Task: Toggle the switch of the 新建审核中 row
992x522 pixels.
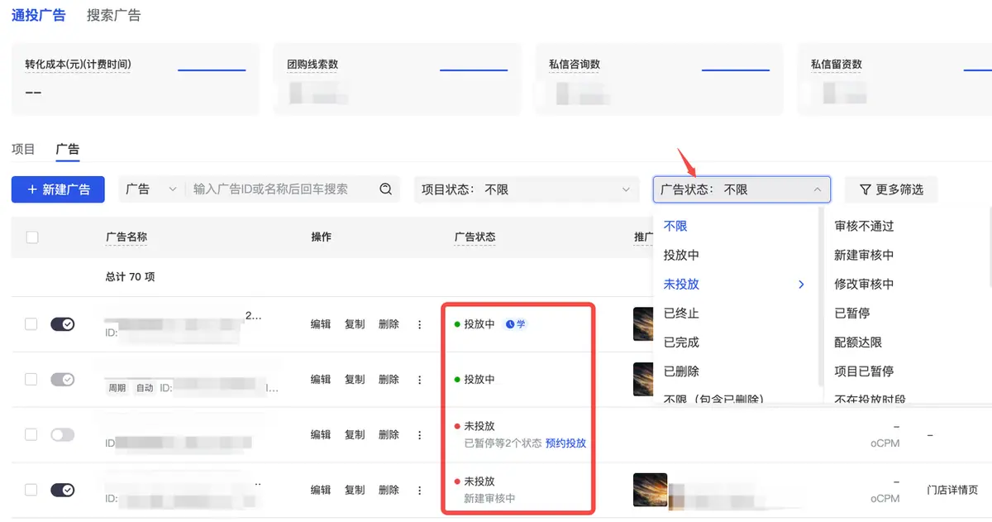Action: click(63, 490)
